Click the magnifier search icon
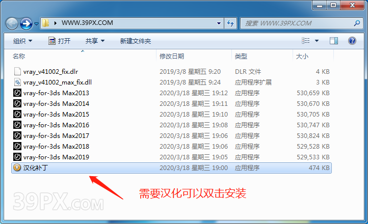Image resolution: width=368 pixels, height=224 pixels. (357, 23)
